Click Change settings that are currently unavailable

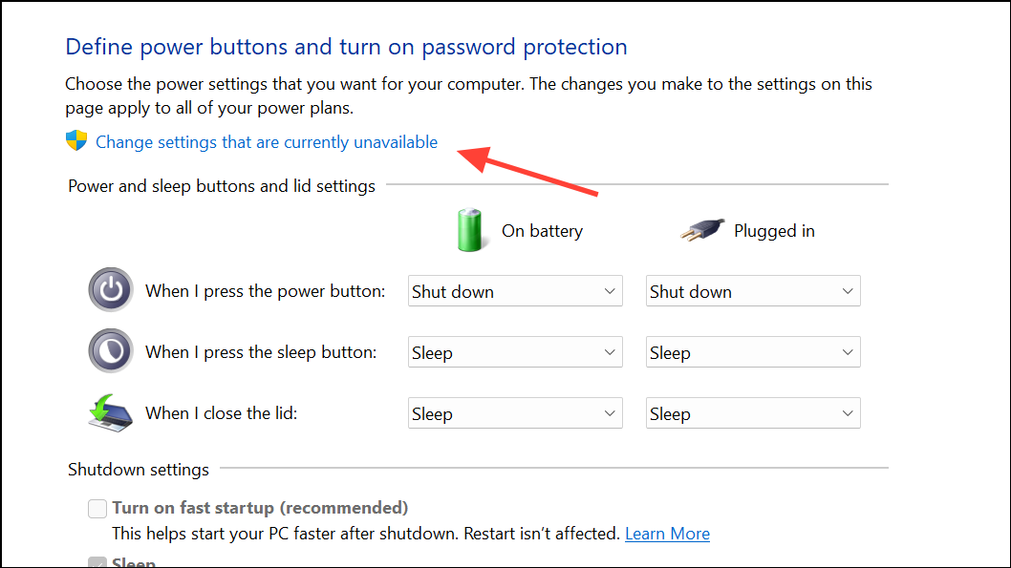point(268,140)
